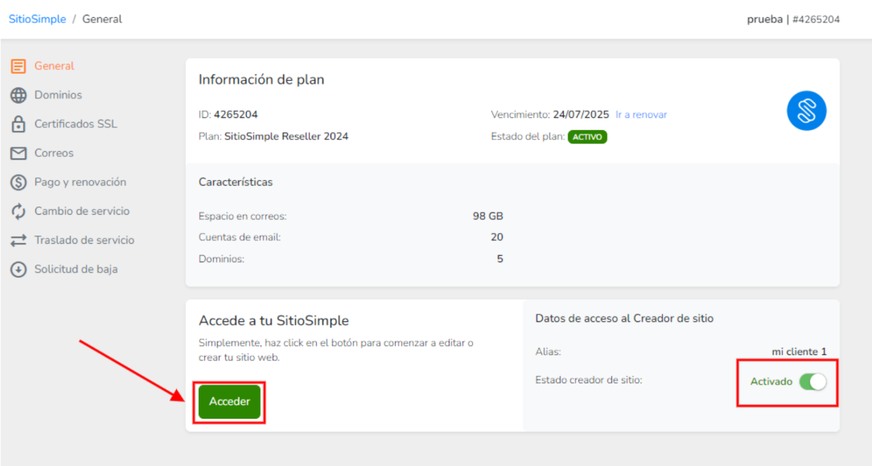Open the General menu item
The image size is (872, 466).
point(54,66)
